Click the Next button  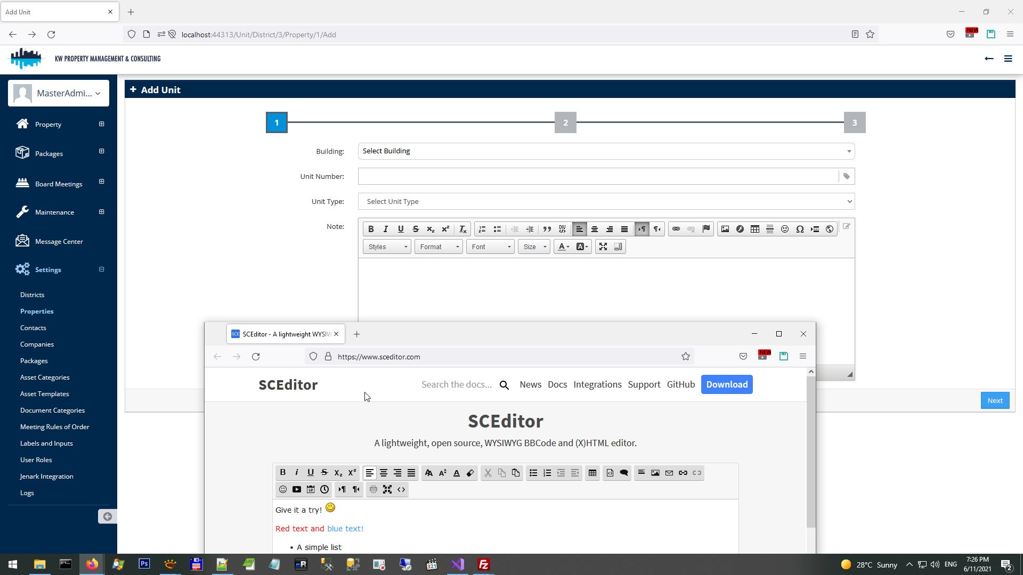(x=994, y=400)
